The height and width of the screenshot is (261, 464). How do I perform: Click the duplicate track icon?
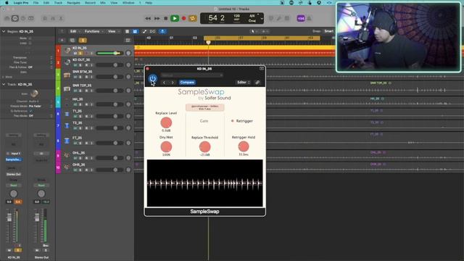coord(72,40)
